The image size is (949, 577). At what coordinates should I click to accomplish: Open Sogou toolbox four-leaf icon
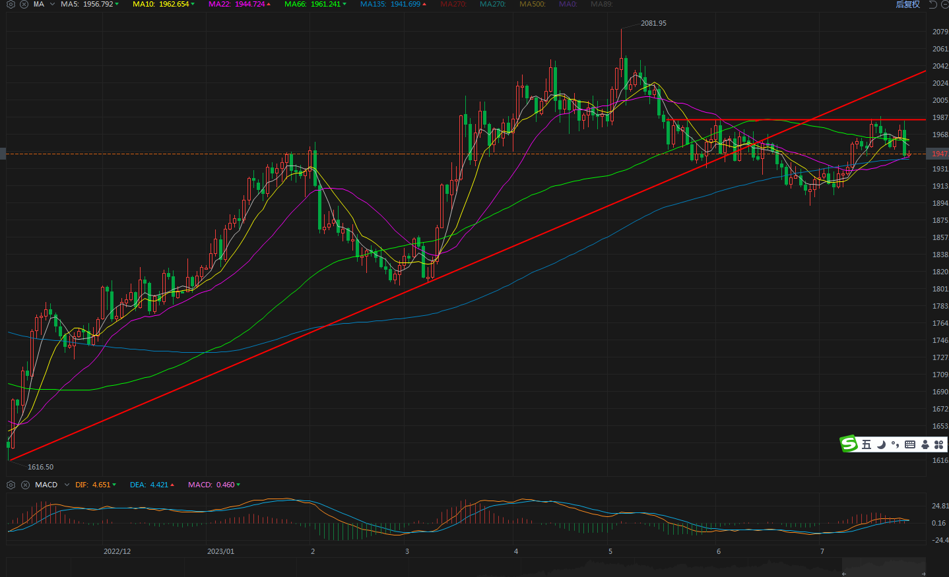(938, 444)
